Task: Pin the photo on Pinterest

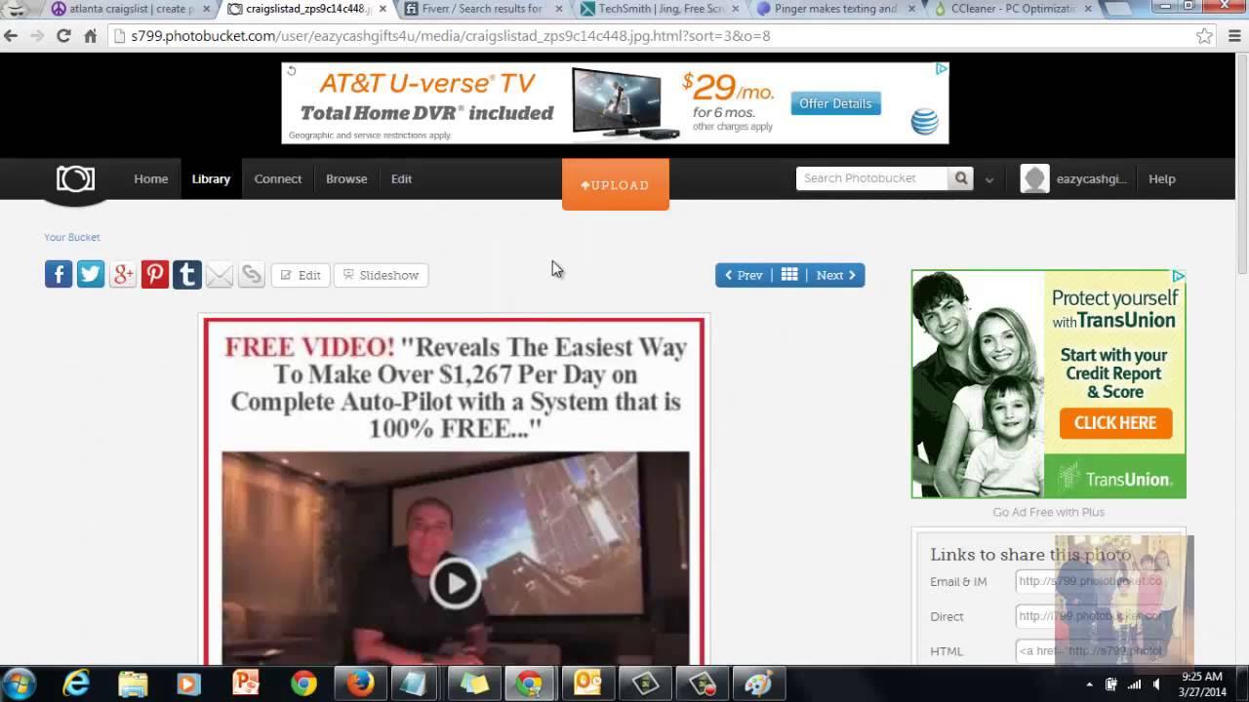Action: point(155,274)
